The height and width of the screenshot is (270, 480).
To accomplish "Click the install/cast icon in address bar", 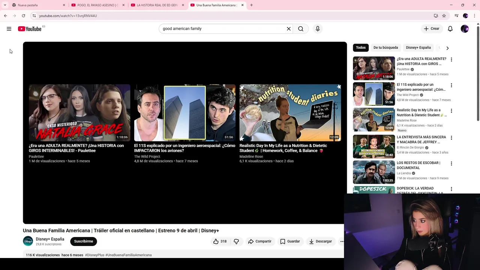I will click(436, 16).
